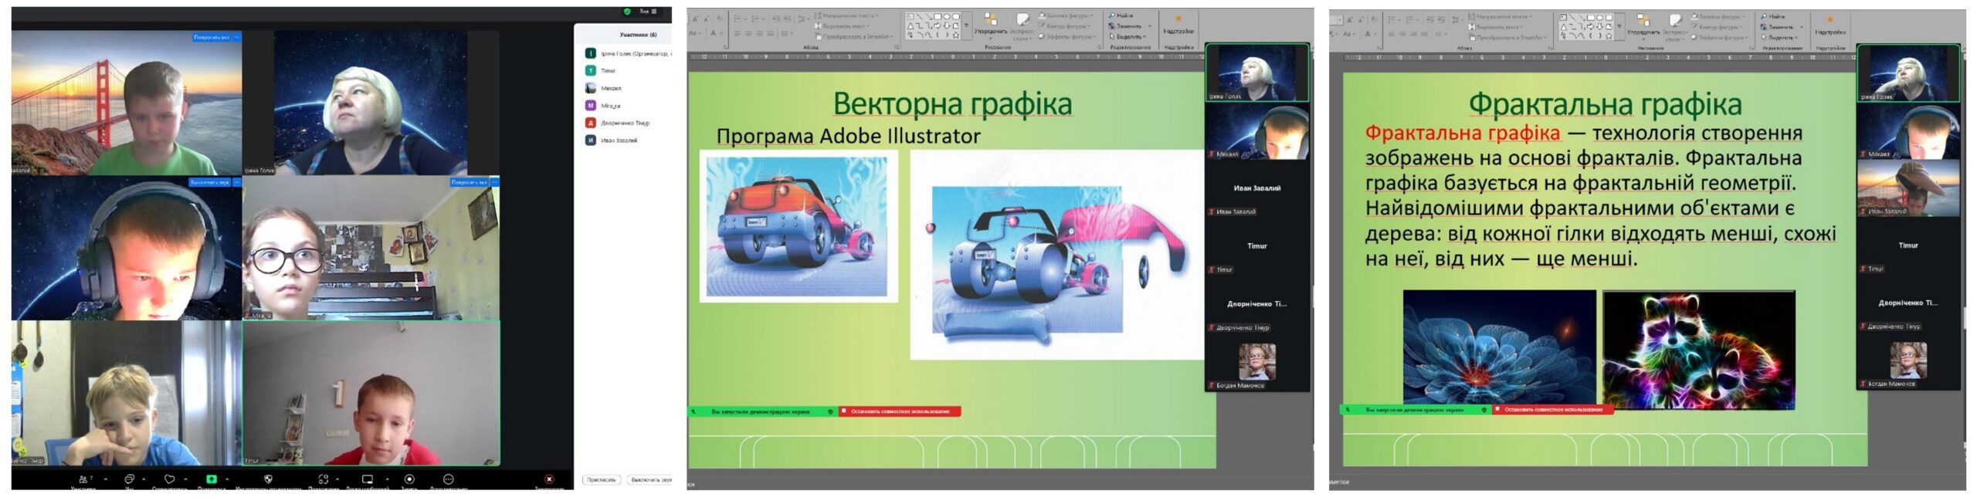Mute the boy with headphones via tile button
This screenshot has width=1977, height=504.
point(210,183)
